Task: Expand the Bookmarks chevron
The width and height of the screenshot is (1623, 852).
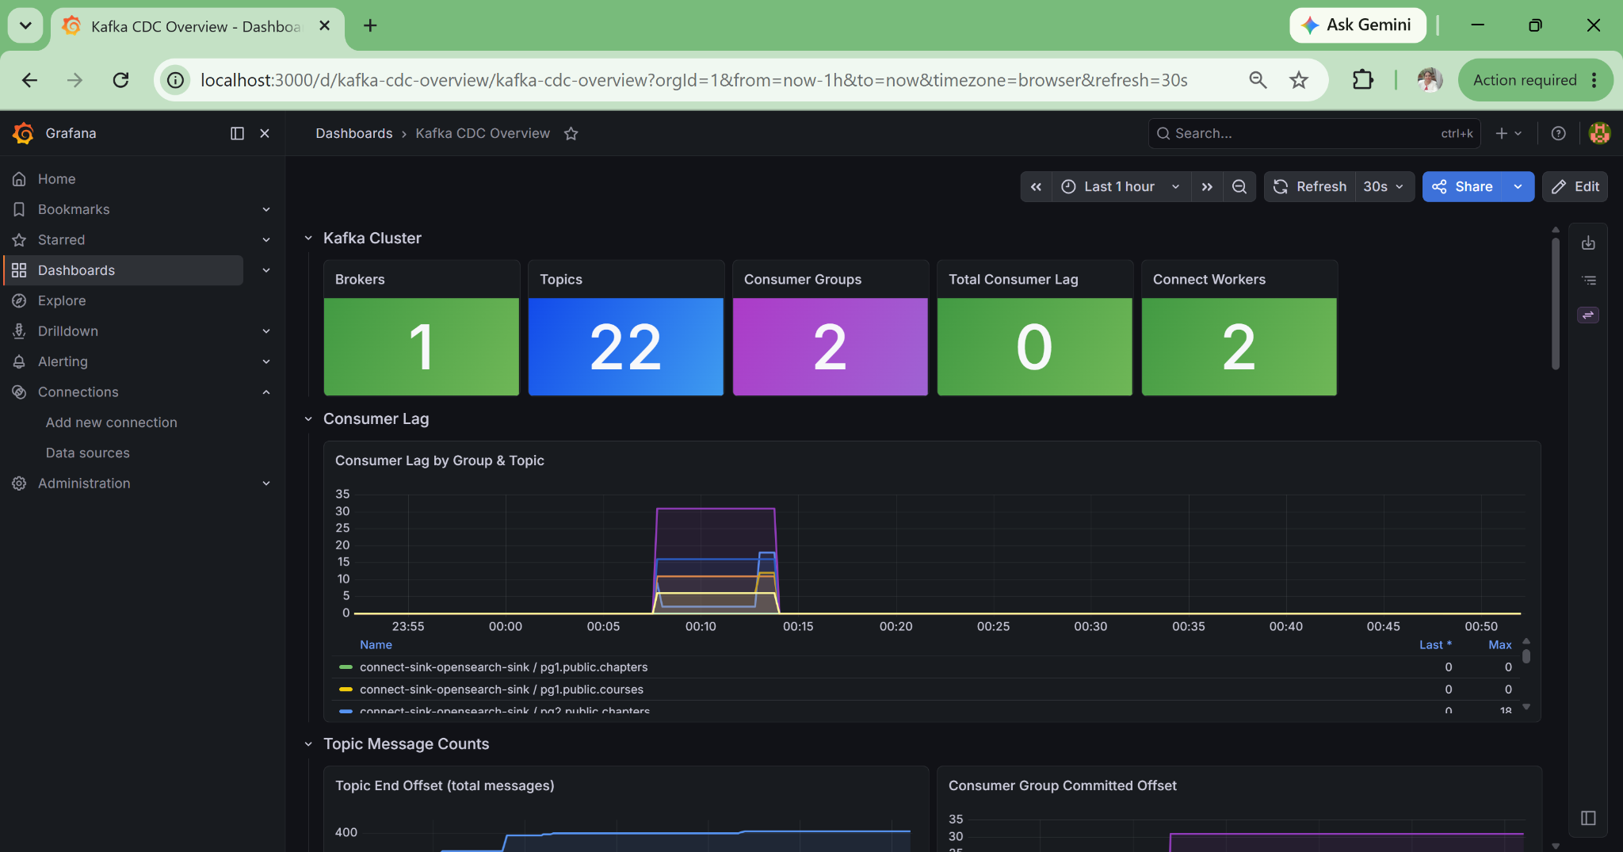Action: [x=266, y=209]
